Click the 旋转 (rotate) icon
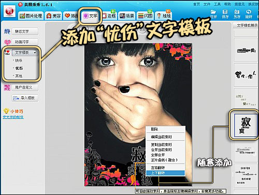This screenshot has width=259, height=195. (249, 12)
